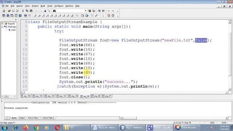Click the Execute File run icon

tap(87, 16)
